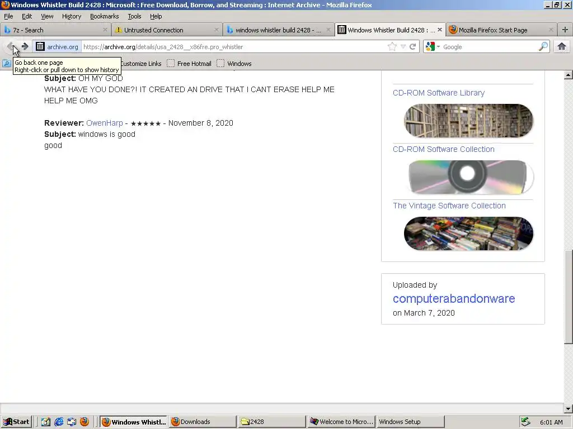Image resolution: width=573 pixels, height=429 pixels.
Task: Switch to 2428 folder in taskbar
Action: coord(273,422)
